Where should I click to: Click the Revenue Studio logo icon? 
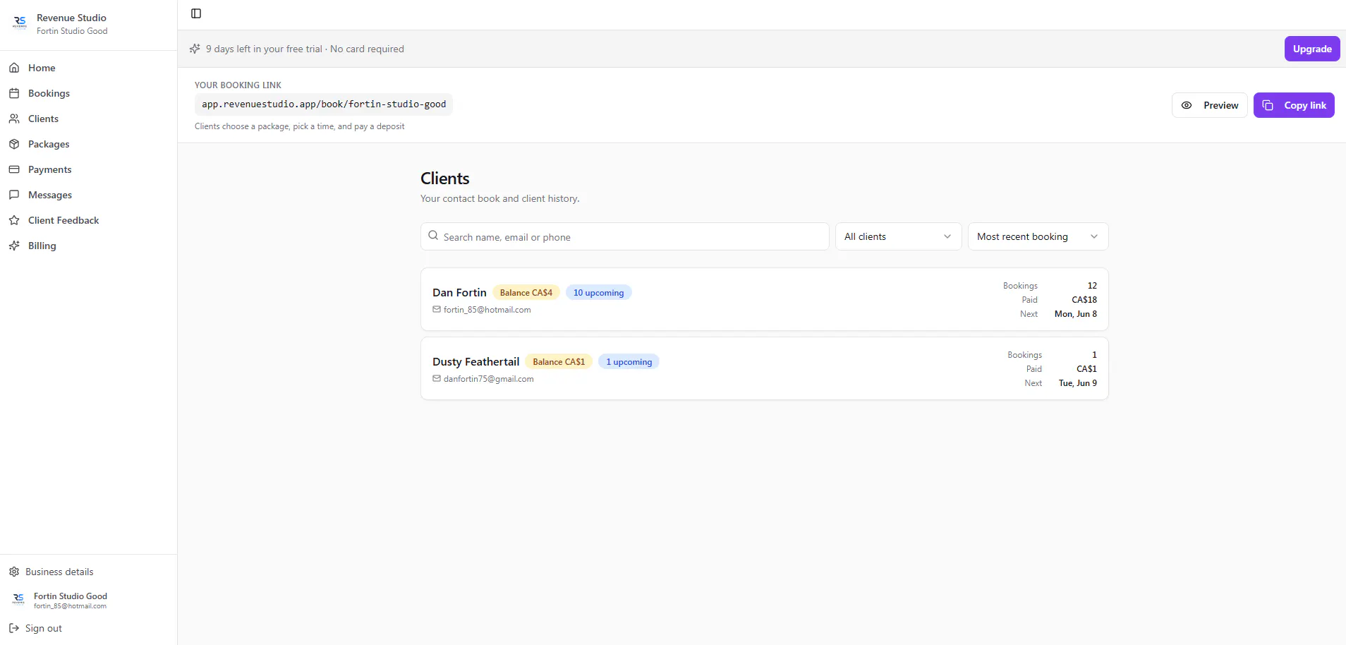(20, 23)
